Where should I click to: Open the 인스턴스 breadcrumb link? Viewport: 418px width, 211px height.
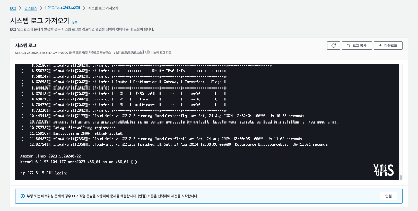coord(31,8)
